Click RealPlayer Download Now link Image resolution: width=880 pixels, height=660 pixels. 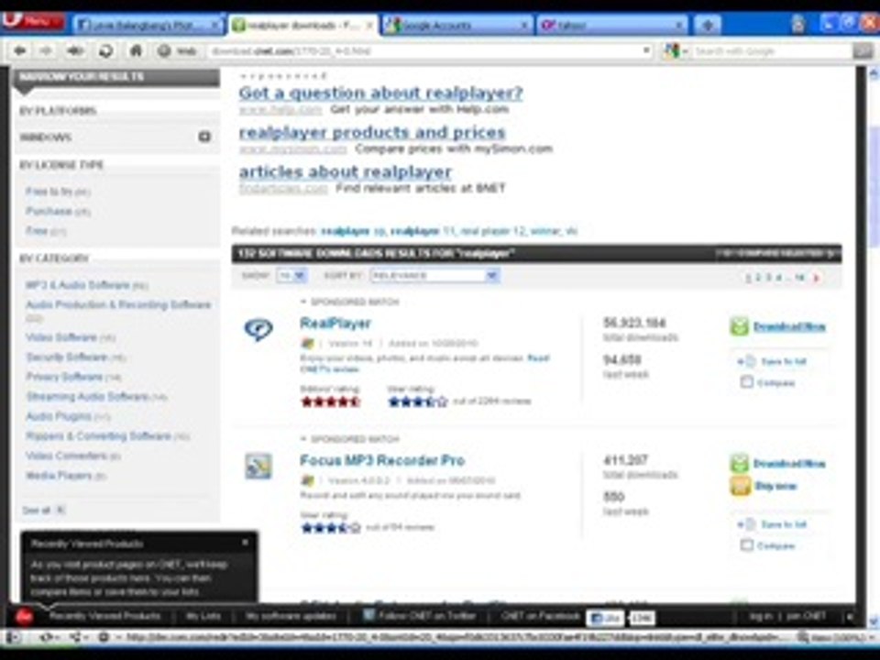coord(789,326)
